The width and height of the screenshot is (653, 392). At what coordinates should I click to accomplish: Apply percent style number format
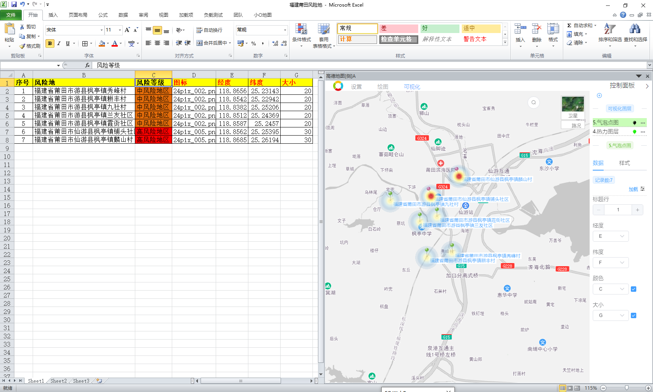click(253, 44)
